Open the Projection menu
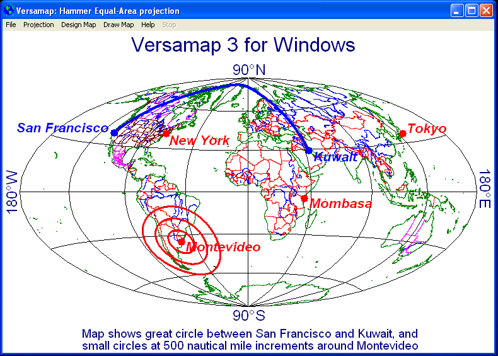 click(38, 25)
